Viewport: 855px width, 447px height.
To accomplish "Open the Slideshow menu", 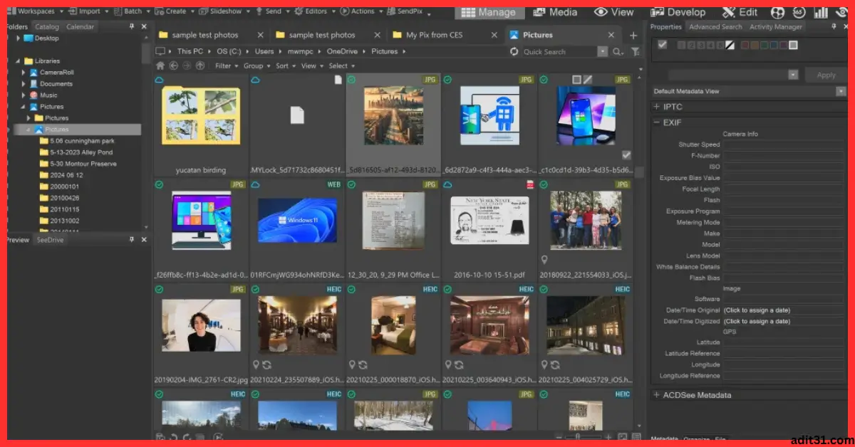I will click(224, 11).
